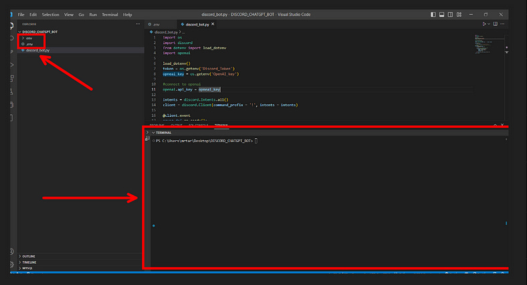Switch to the .env editor tab
Screen dimensions: 527x285
click(x=161, y=24)
